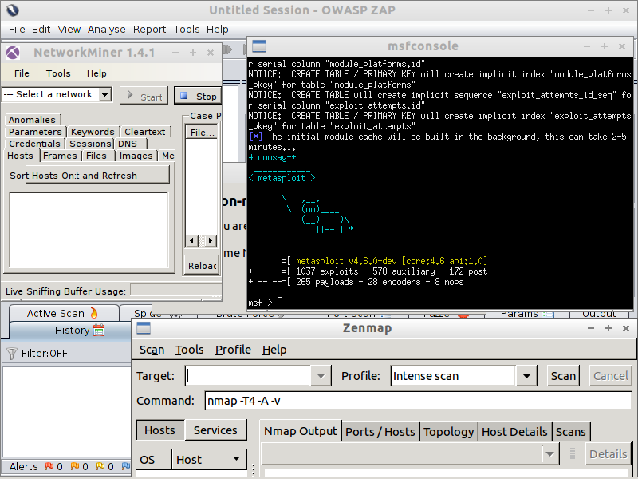Click the Scan button in Zenmap

coord(563,375)
